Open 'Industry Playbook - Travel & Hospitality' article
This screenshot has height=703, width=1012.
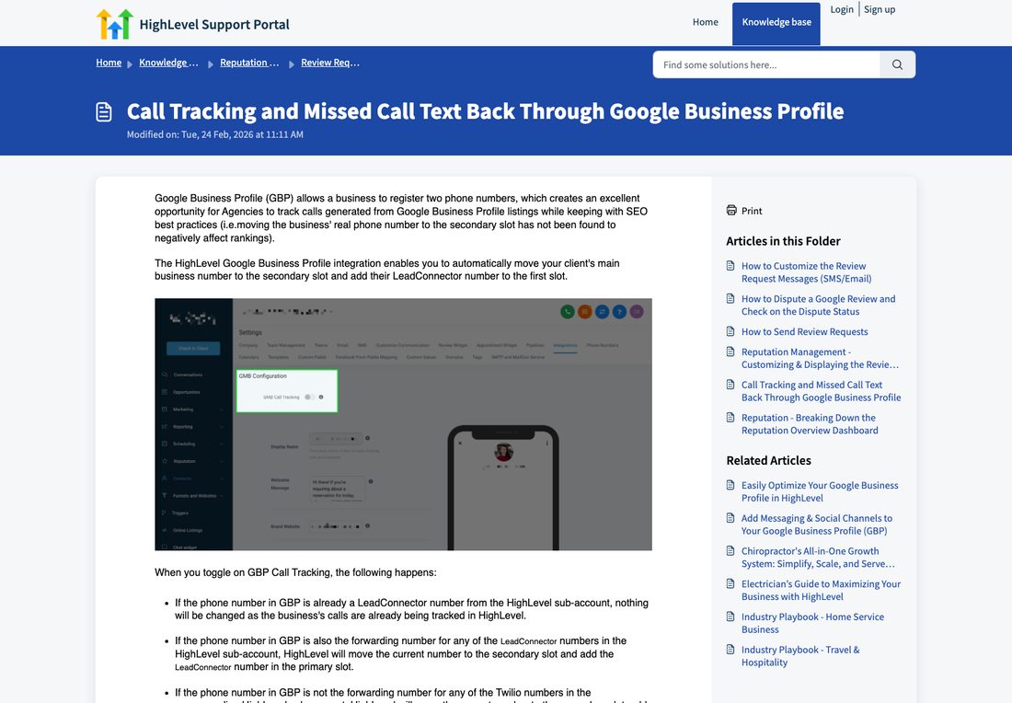[800, 656]
